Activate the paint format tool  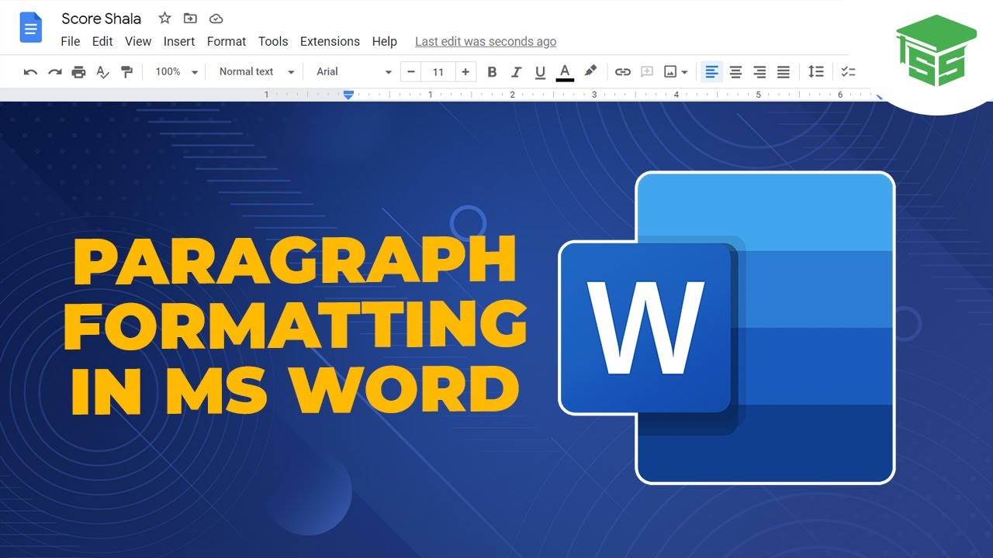[126, 72]
